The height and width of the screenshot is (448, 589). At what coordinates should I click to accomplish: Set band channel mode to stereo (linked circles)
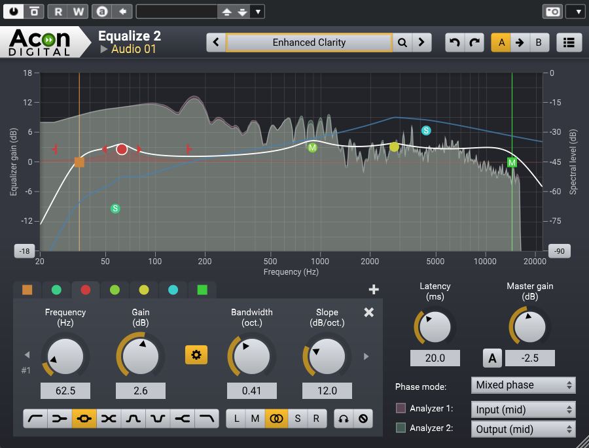[276, 419]
